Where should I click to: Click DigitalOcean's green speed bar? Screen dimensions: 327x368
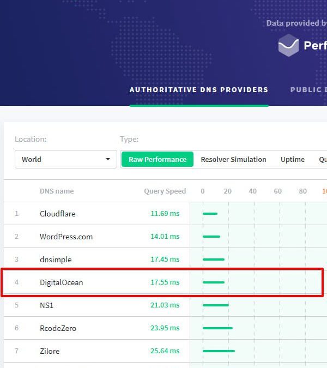214,282
